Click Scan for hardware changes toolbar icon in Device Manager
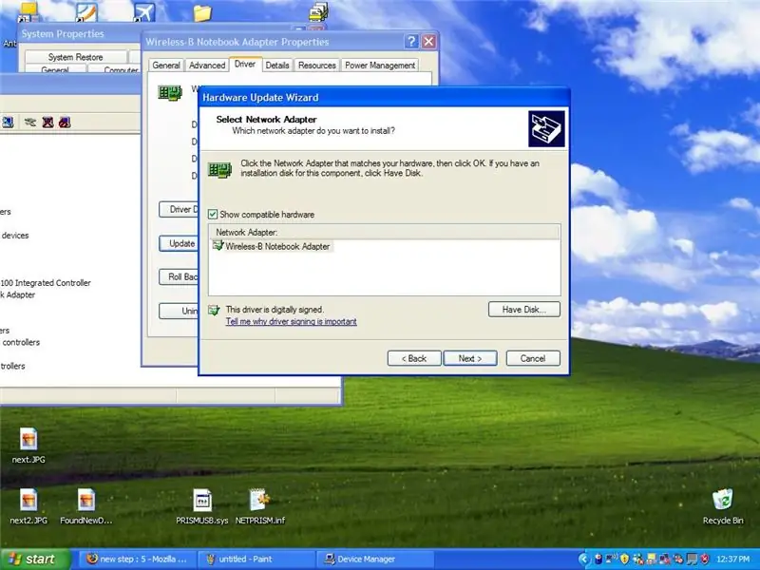The width and height of the screenshot is (760, 570). tap(8, 123)
